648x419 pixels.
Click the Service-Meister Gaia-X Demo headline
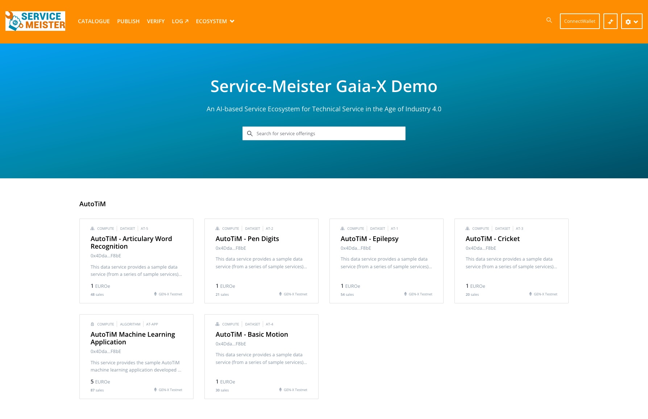[324, 86]
